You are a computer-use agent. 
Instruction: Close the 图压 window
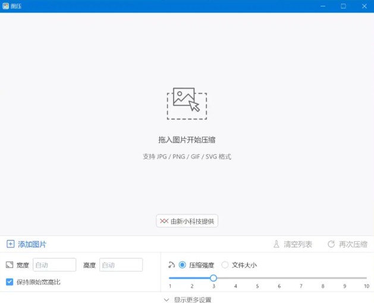[x=364, y=6]
